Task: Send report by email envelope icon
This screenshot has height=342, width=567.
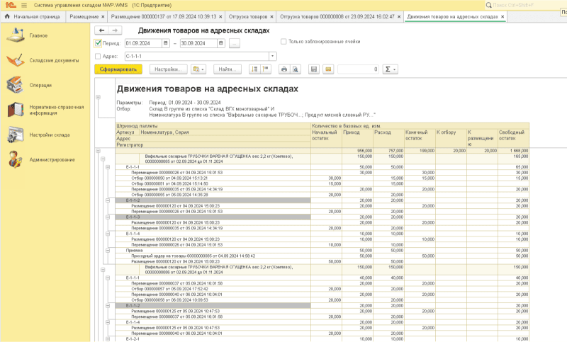Action: [x=328, y=69]
